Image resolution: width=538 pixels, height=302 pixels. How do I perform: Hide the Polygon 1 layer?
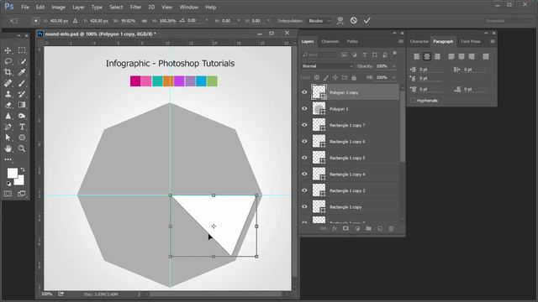(304, 108)
